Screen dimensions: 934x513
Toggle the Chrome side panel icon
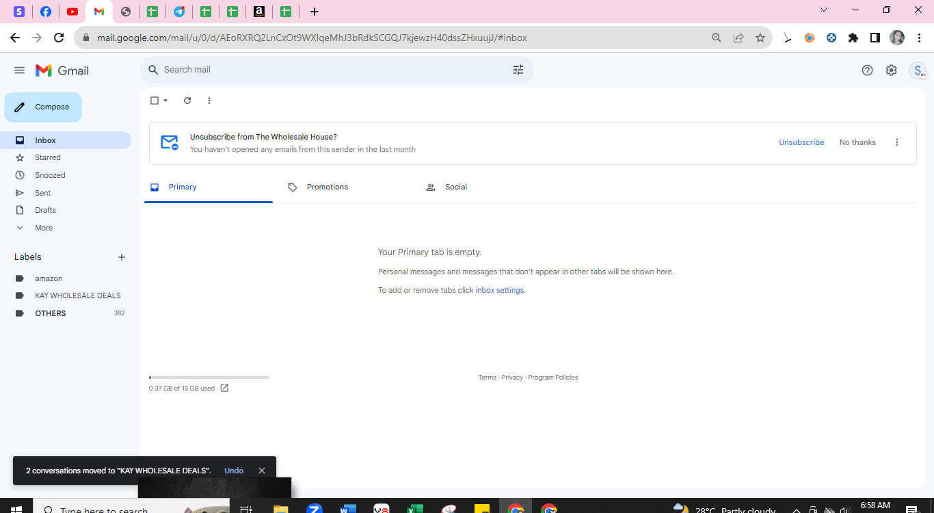[875, 38]
